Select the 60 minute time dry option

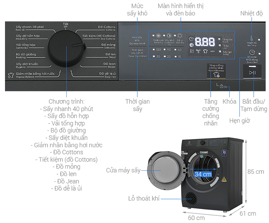pos(179,50)
